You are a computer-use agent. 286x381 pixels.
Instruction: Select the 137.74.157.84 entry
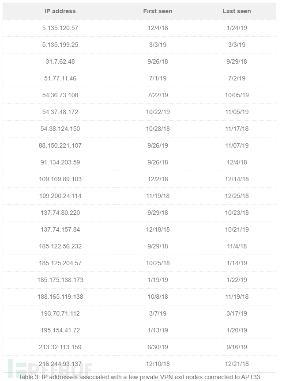[x=60, y=229]
